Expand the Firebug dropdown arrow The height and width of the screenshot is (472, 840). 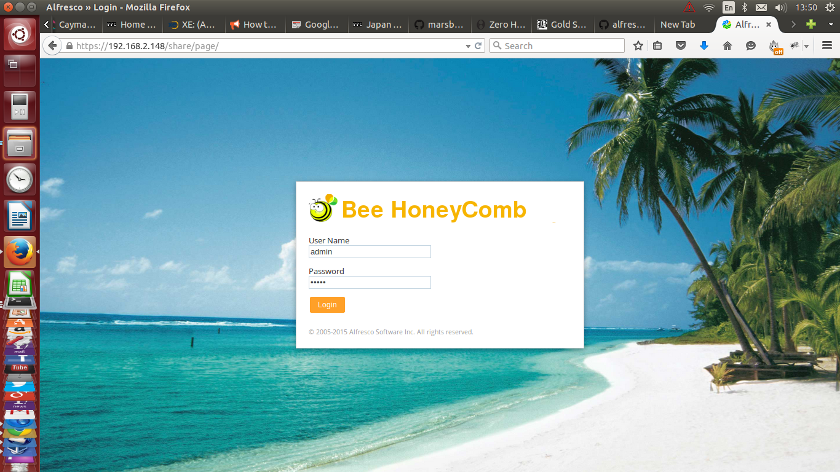[x=806, y=47]
